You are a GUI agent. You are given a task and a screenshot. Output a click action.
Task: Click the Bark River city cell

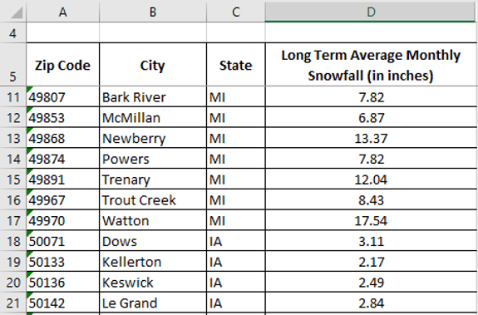[153, 96]
